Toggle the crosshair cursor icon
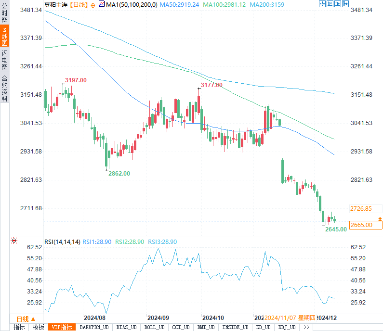This screenshot has height=331, width=383. [x=322, y=4]
